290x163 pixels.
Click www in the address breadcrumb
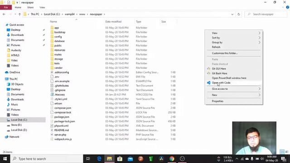coord(82,14)
